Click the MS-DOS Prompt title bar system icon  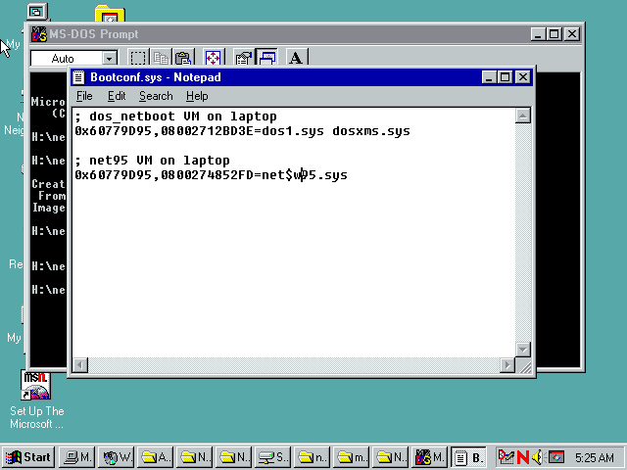39,34
